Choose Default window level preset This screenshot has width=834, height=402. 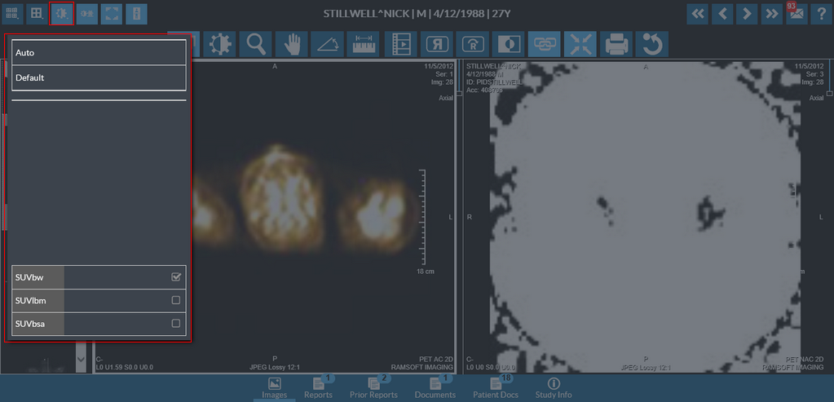[x=99, y=78]
